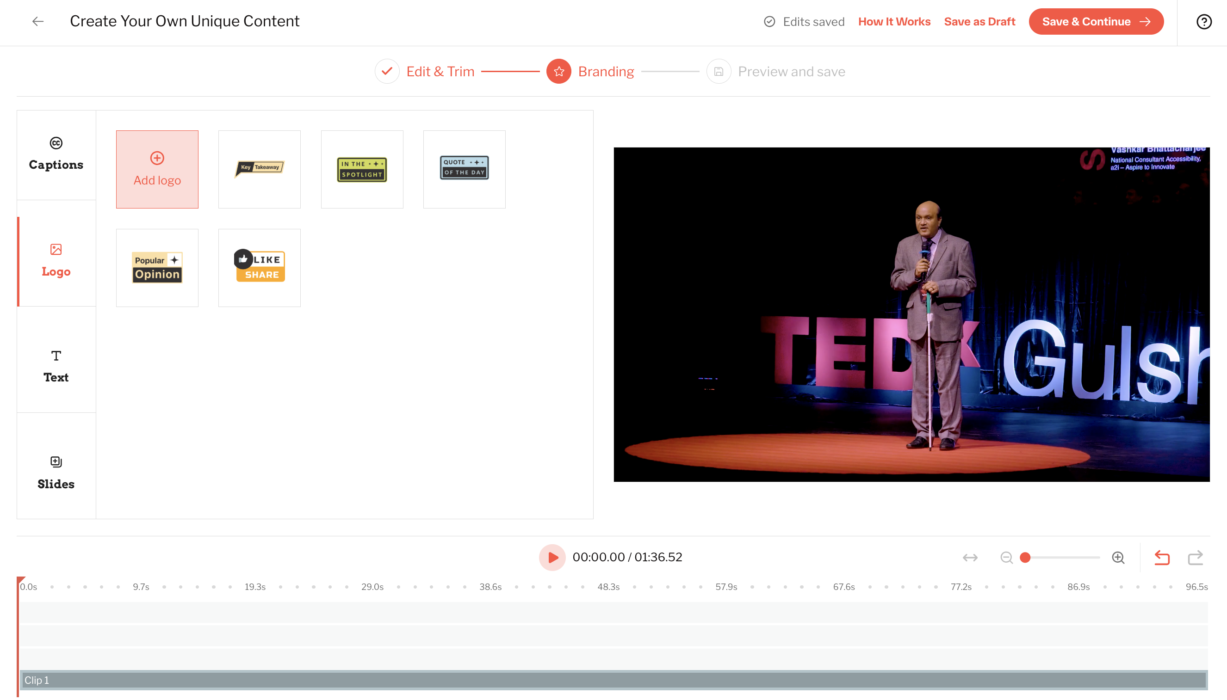This screenshot has height=700, width=1227.
Task: Click the Branding step label
Action: point(606,72)
